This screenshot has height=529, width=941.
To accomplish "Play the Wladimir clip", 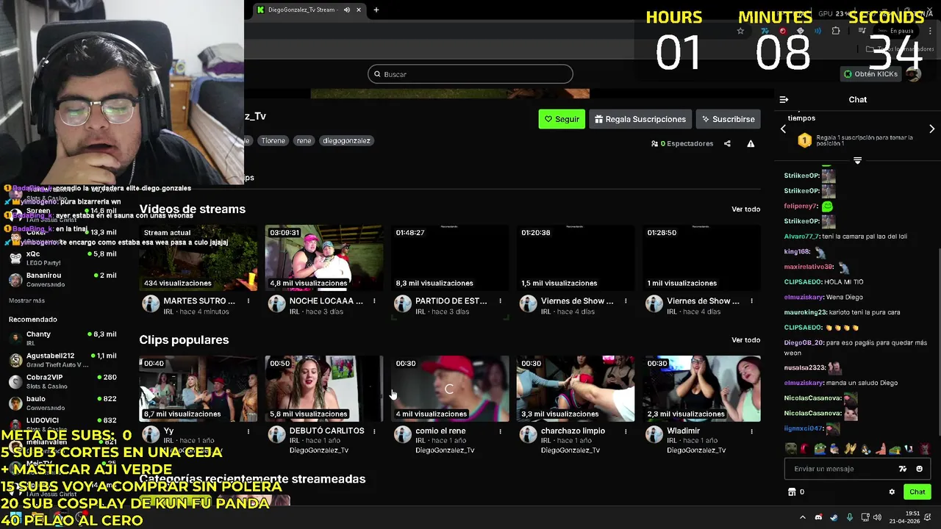I will (x=701, y=389).
